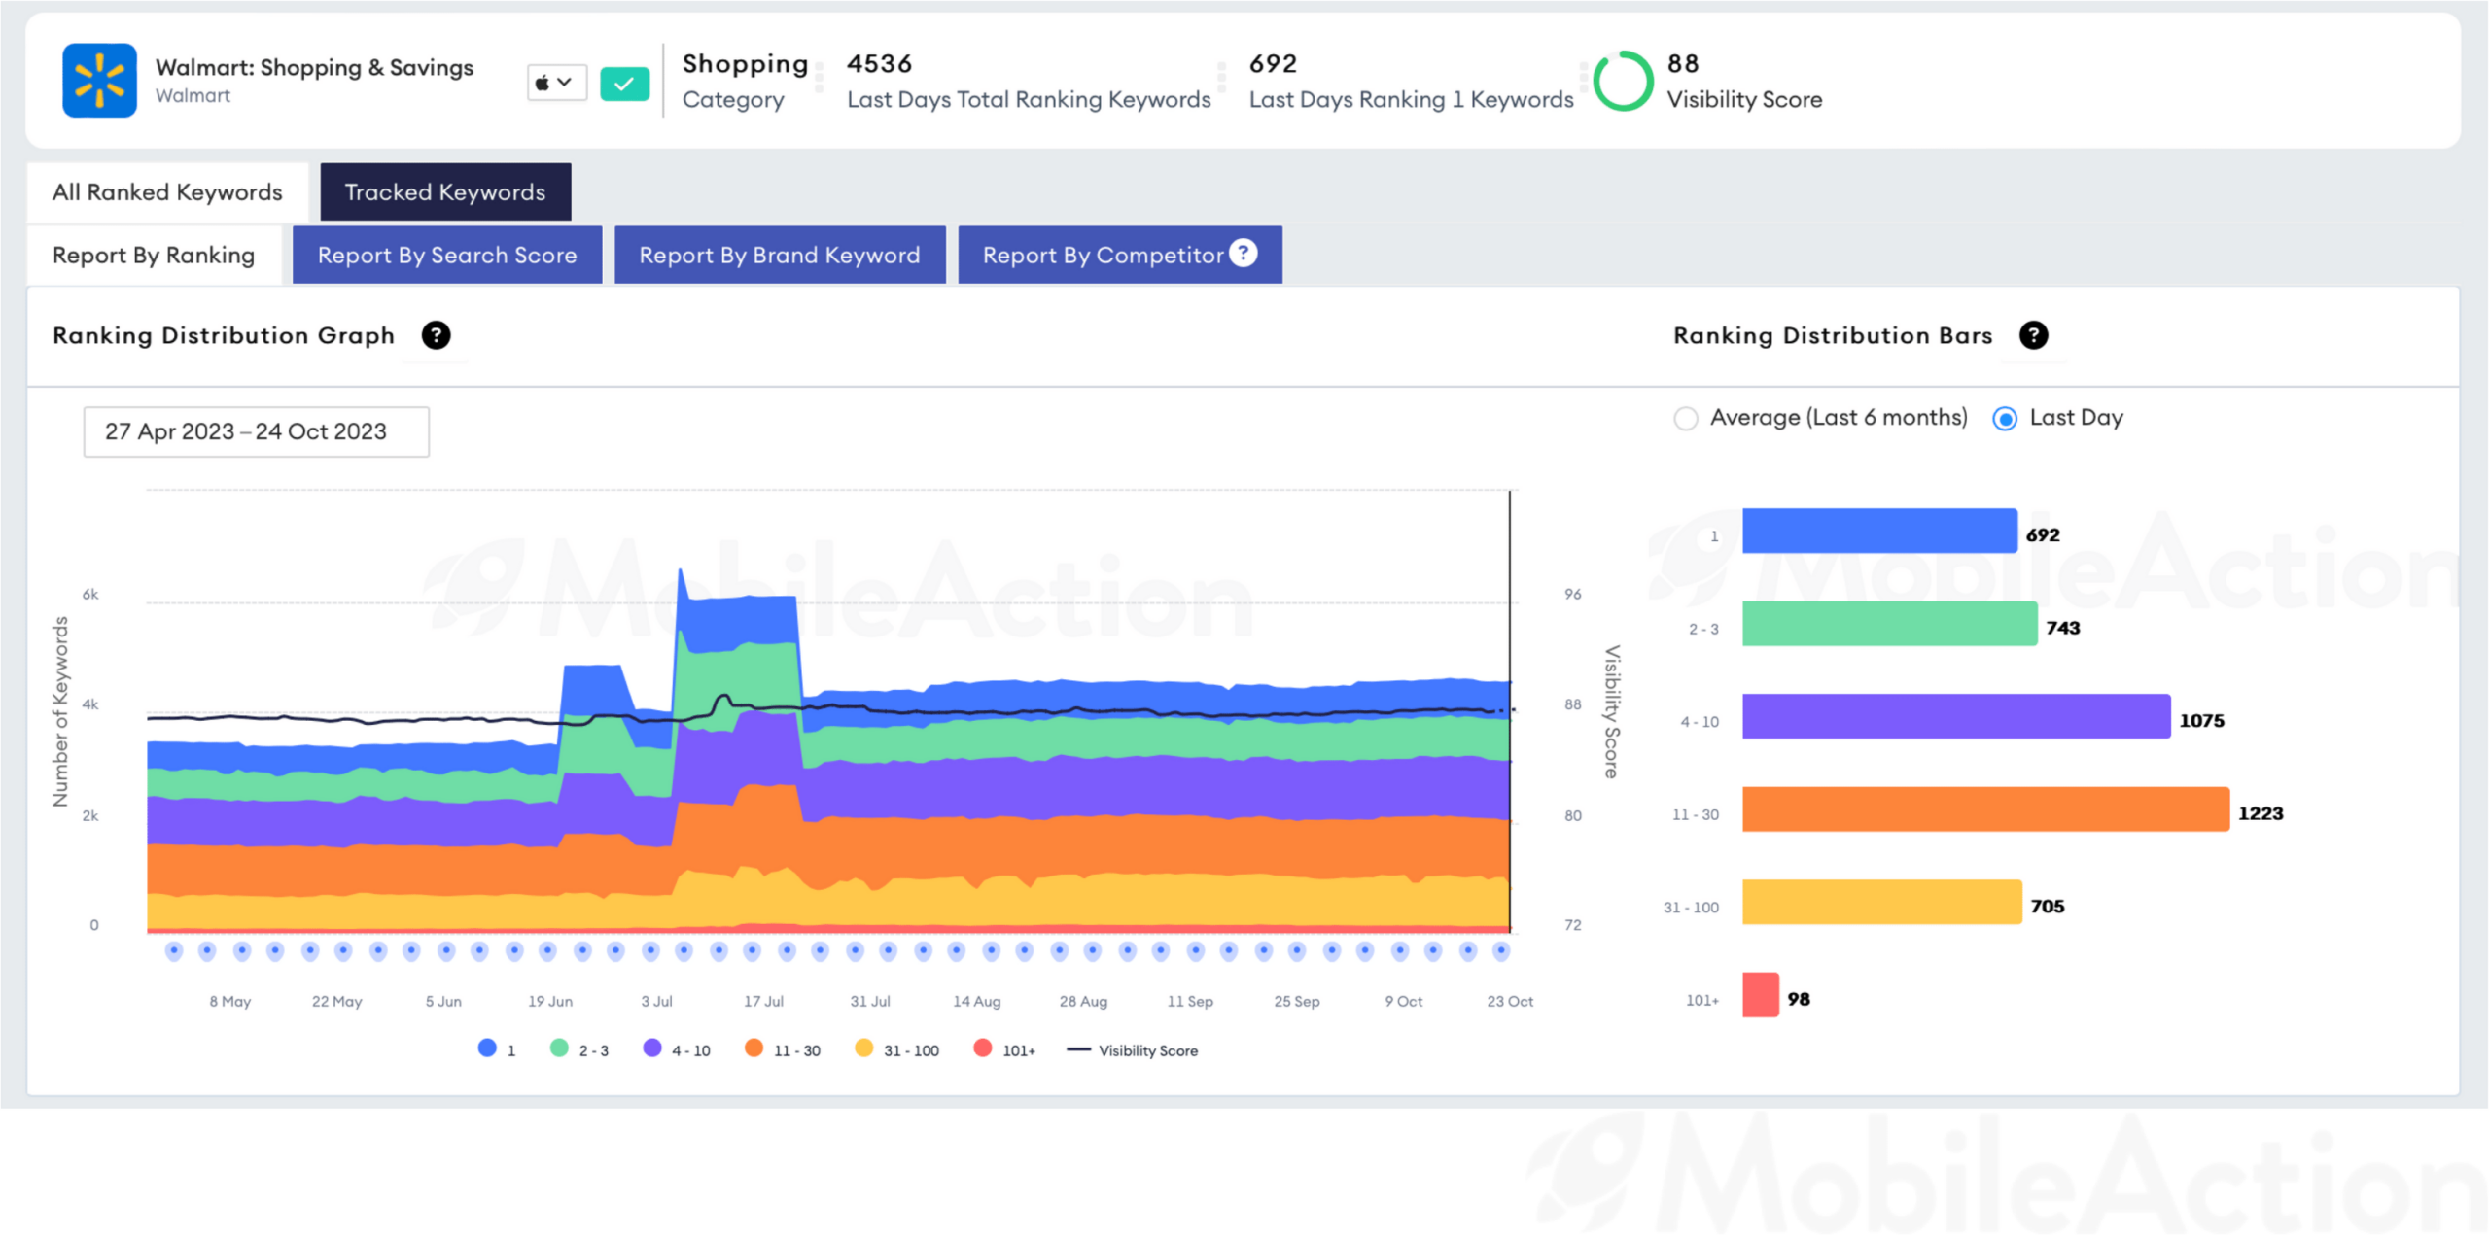The width and height of the screenshot is (2489, 1237).
Task: Click the red rank 101+ bar (98)
Action: point(1761,995)
